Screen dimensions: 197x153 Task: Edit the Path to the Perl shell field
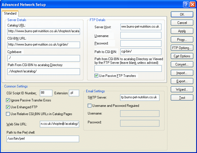pyautogui.click(x=43, y=139)
